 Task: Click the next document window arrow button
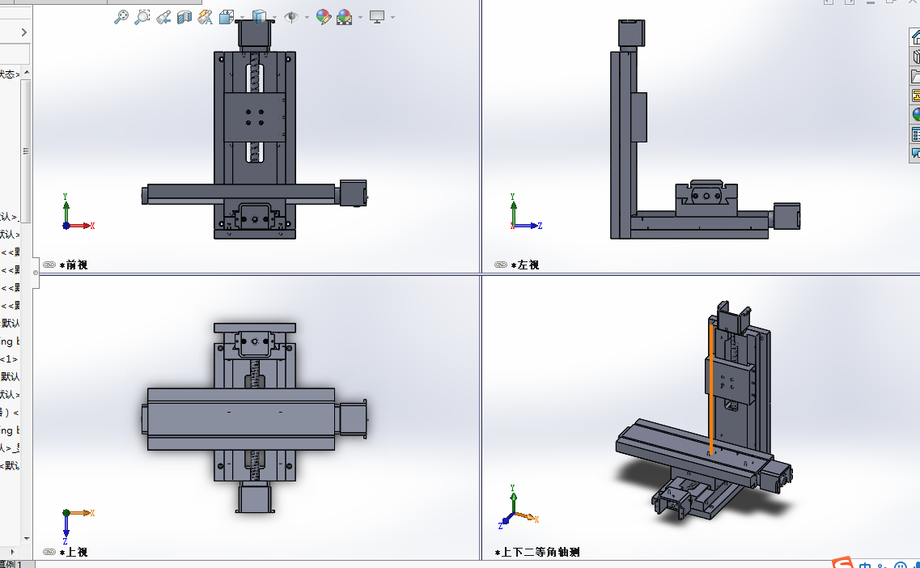pyautogui.click(x=850, y=2)
